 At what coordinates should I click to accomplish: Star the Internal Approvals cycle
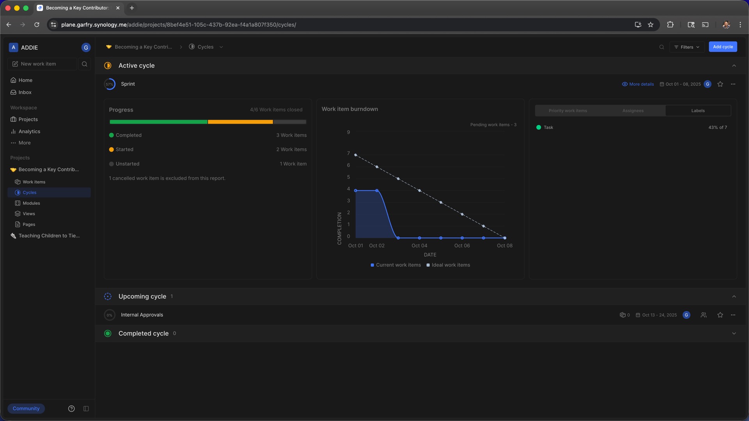click(720, 315)
